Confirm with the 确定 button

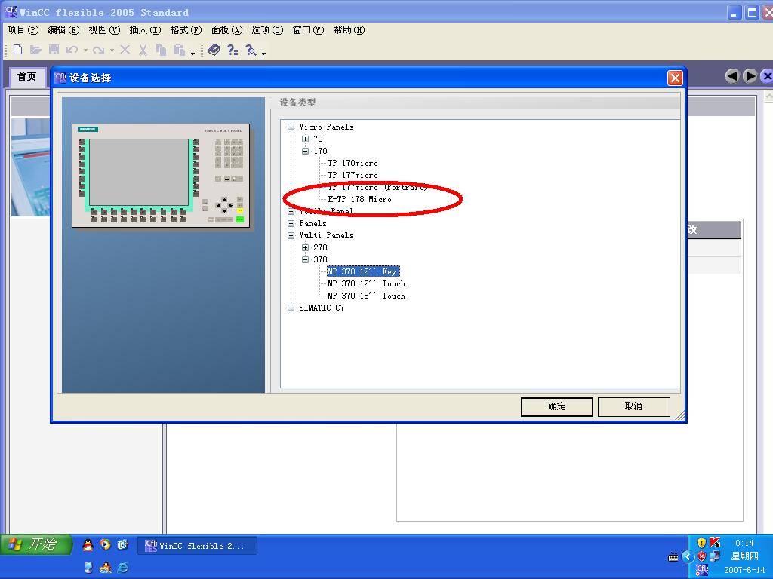tap(556, 406)
